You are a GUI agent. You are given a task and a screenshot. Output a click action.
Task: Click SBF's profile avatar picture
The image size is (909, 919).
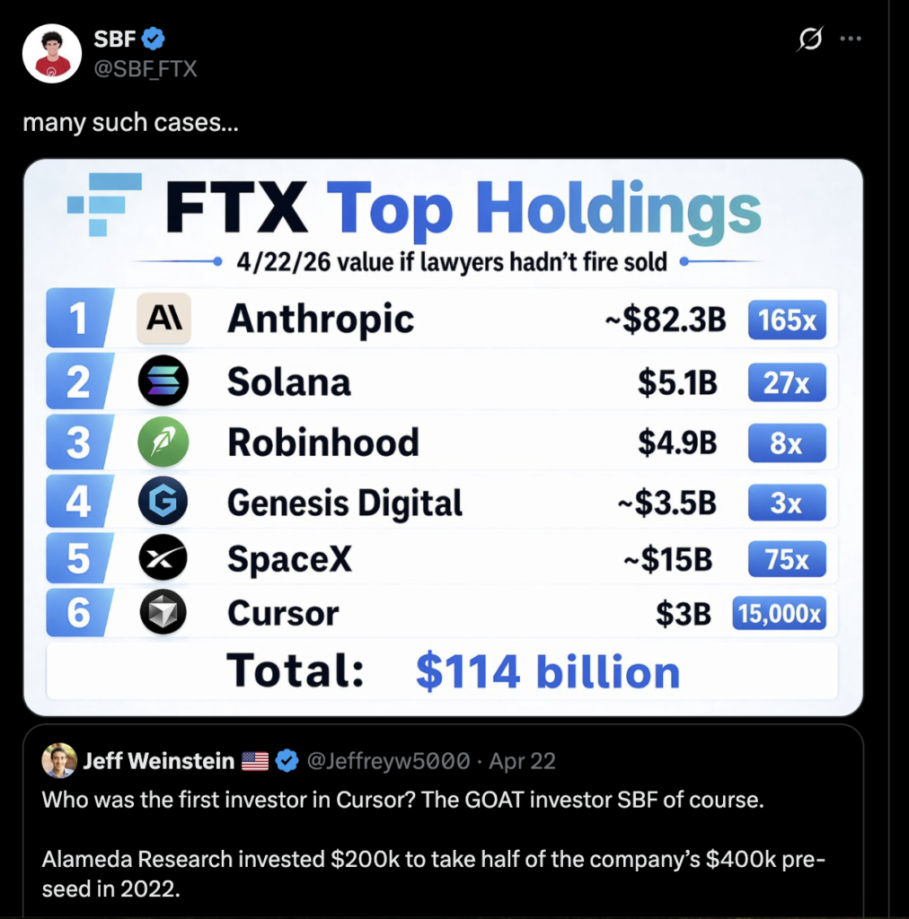(x=52, y=54)
